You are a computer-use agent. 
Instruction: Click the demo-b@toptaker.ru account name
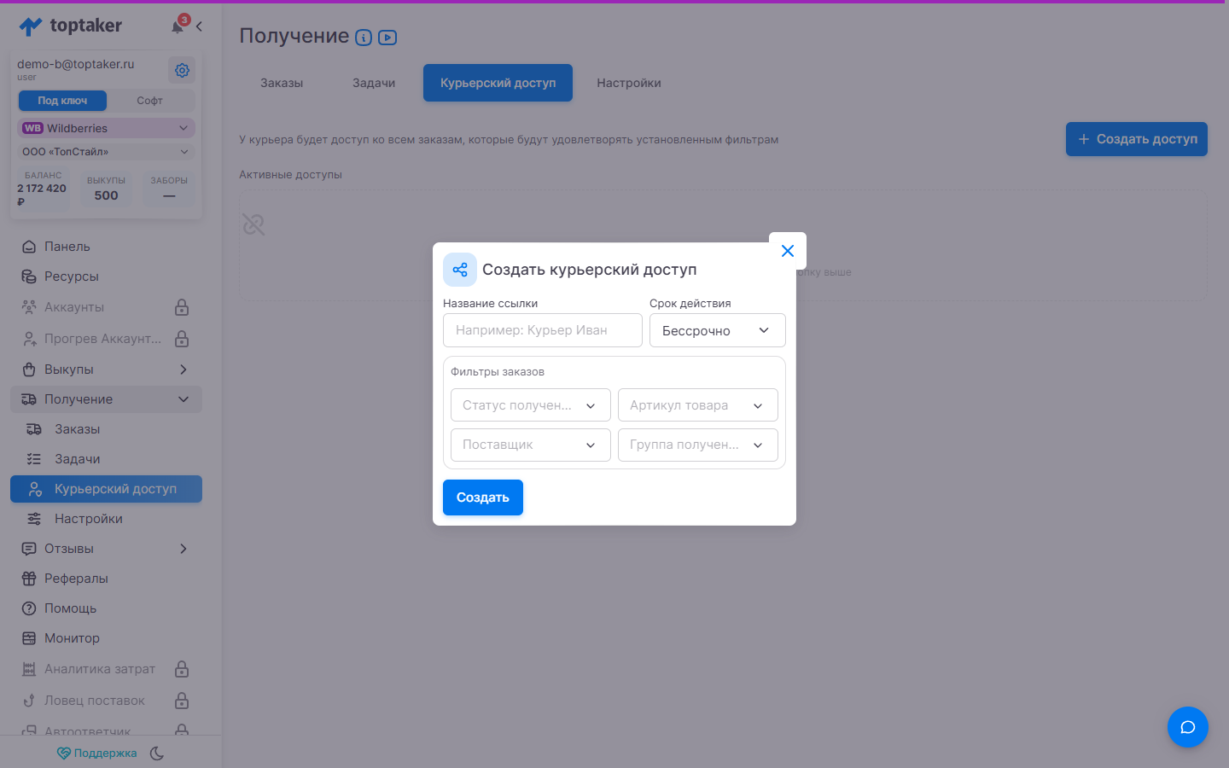click(76, 64)
